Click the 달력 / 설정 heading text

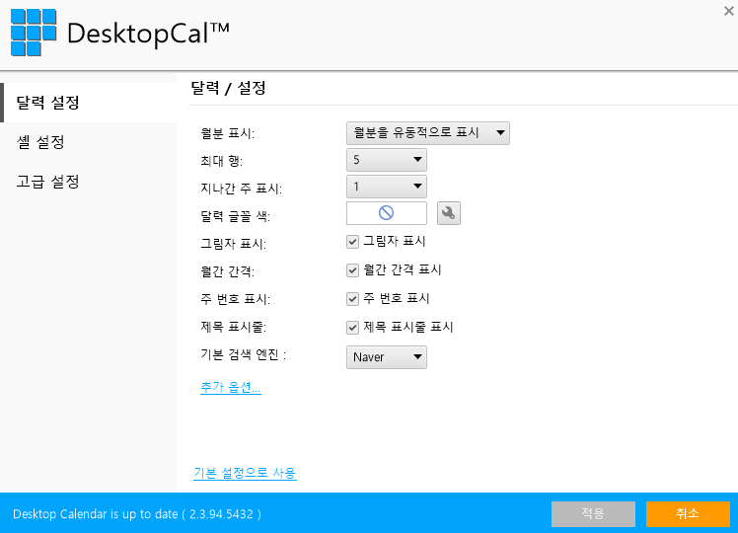click(x=228, y=88)
